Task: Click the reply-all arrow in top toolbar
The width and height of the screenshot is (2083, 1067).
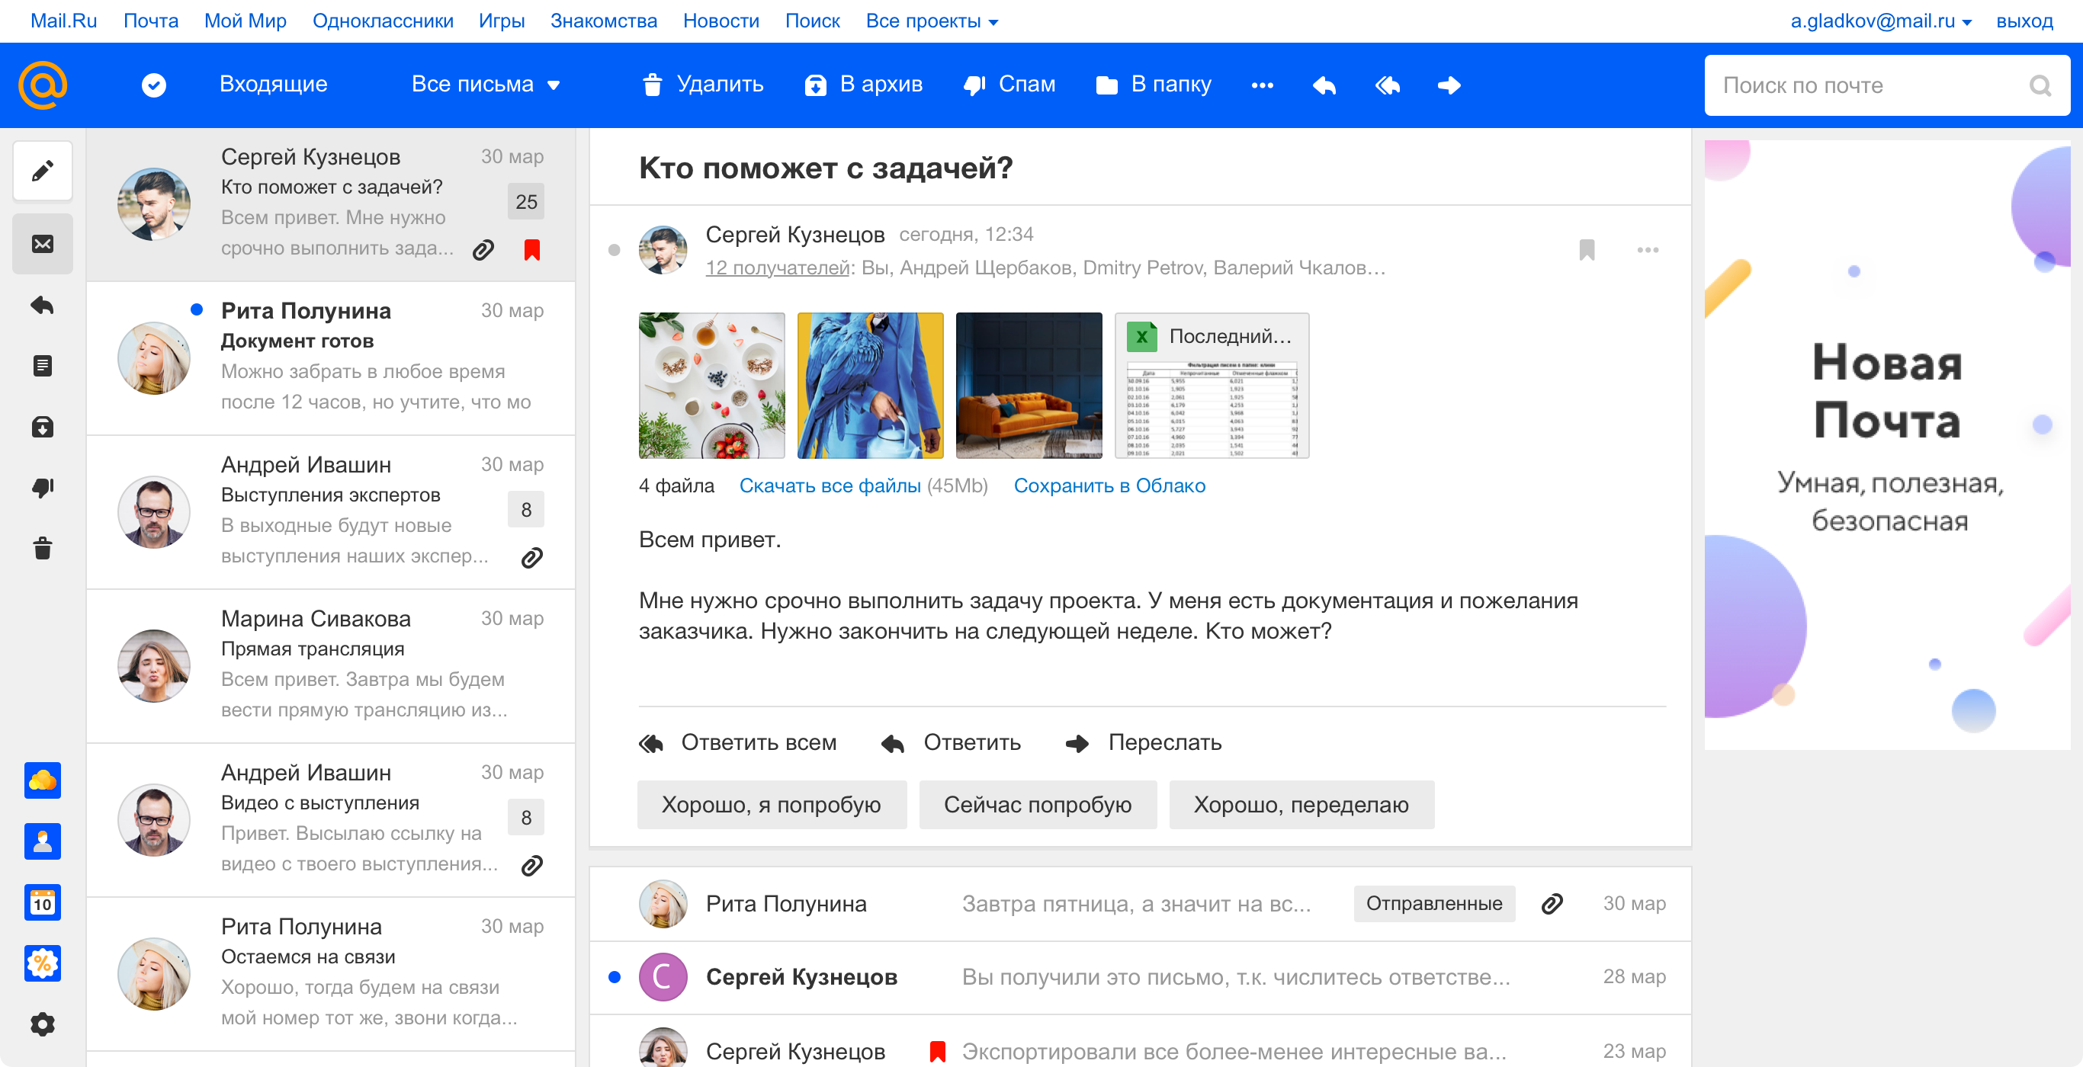Action: (x=1388, y=85)
